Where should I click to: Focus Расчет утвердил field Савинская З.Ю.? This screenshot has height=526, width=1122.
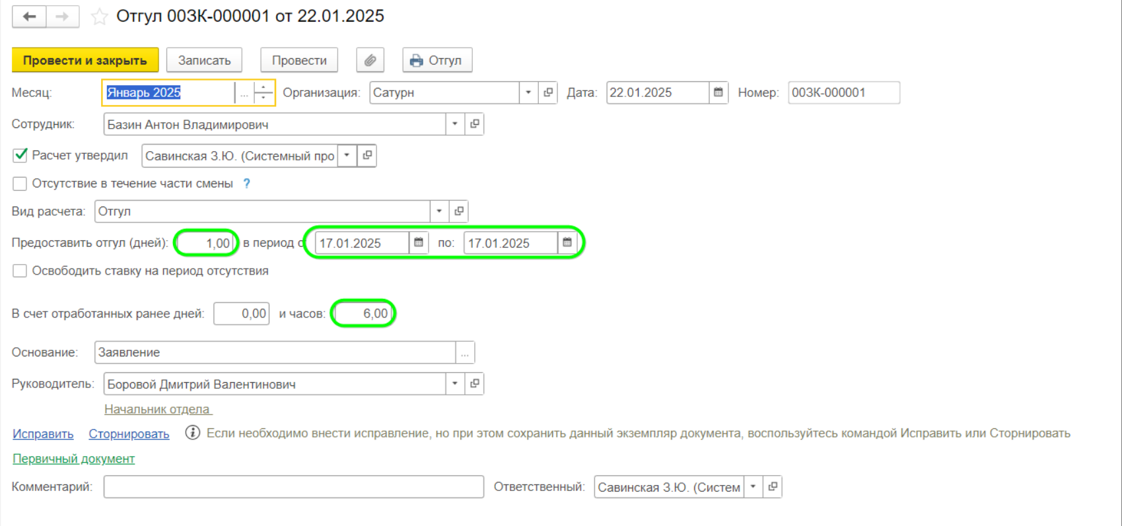240,156
